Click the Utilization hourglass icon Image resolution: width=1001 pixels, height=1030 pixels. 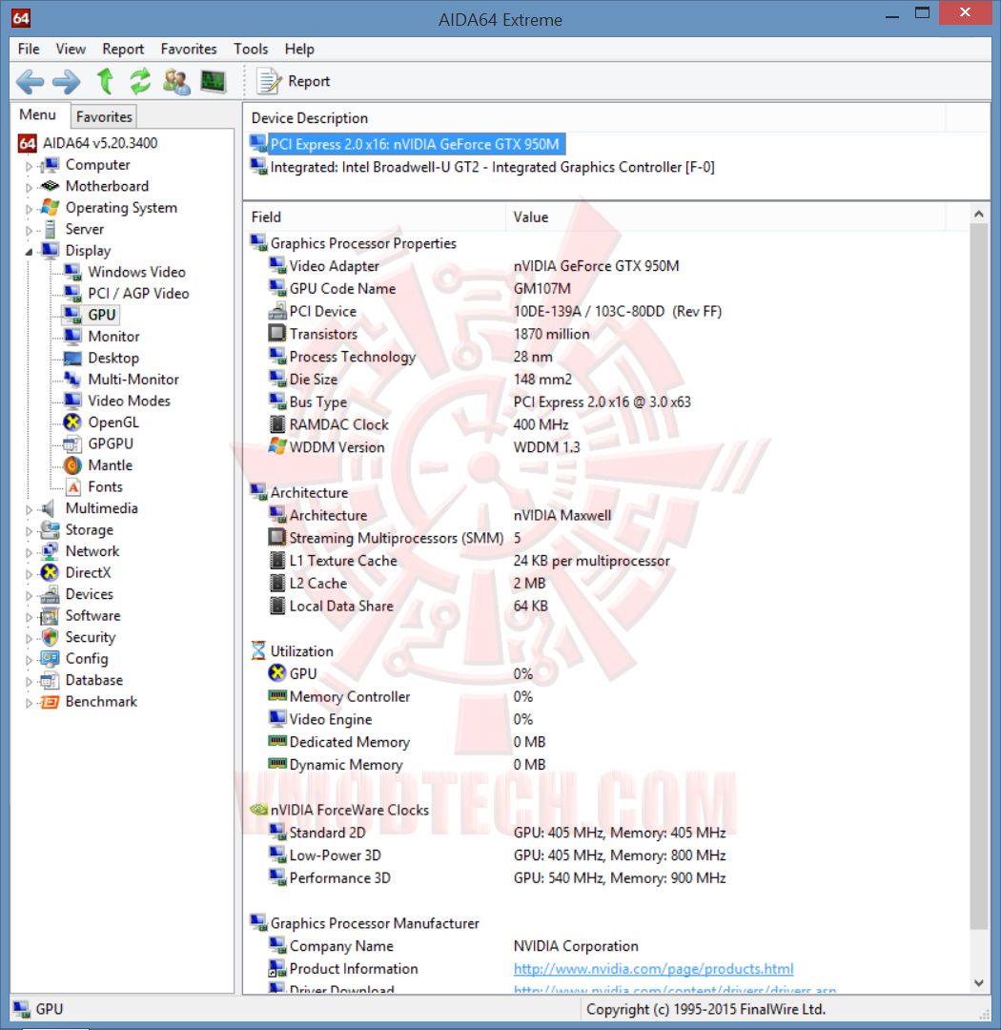click(258, 651)
